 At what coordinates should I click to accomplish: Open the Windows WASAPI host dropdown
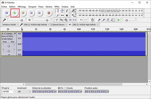coord(10,25)
